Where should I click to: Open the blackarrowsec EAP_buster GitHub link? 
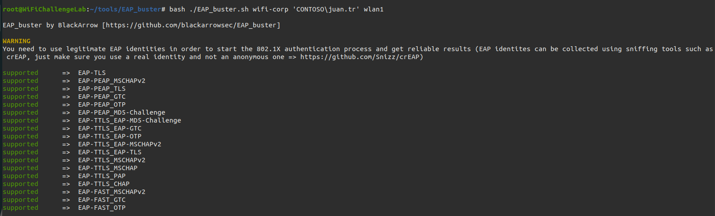point(191,25)
